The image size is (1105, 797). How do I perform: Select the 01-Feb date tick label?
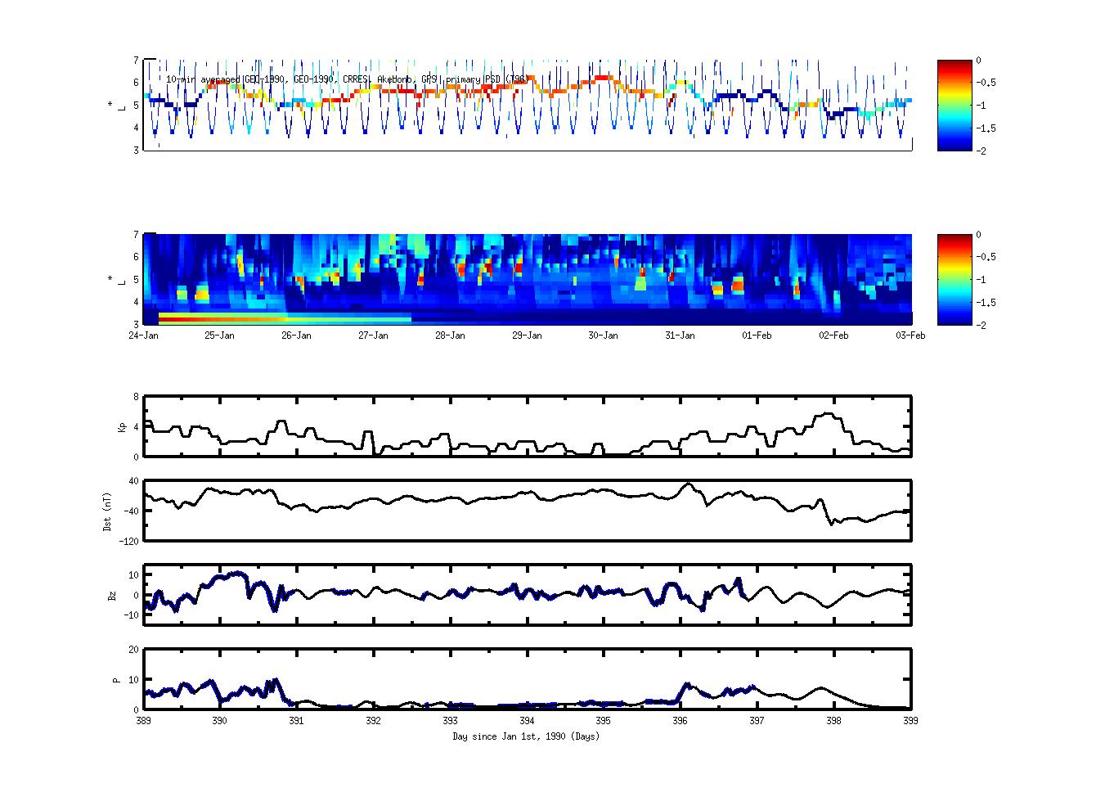757,335
